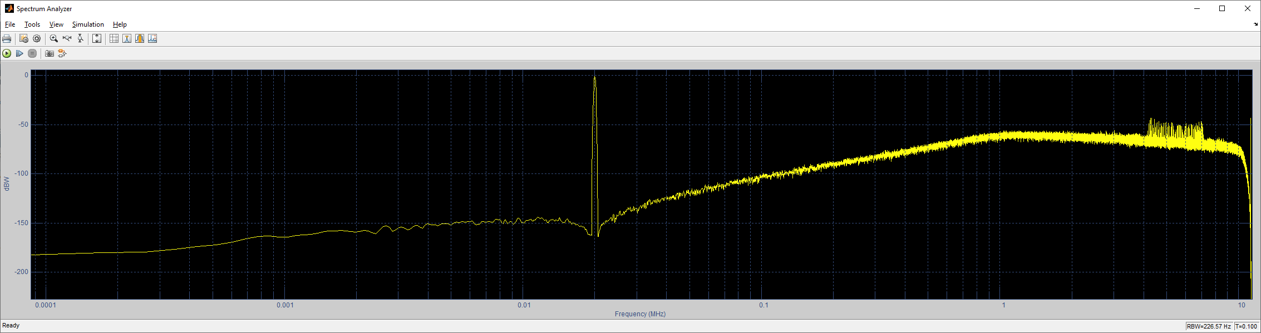Click the 0.001 x-axis tick label

tap(285, 305)
